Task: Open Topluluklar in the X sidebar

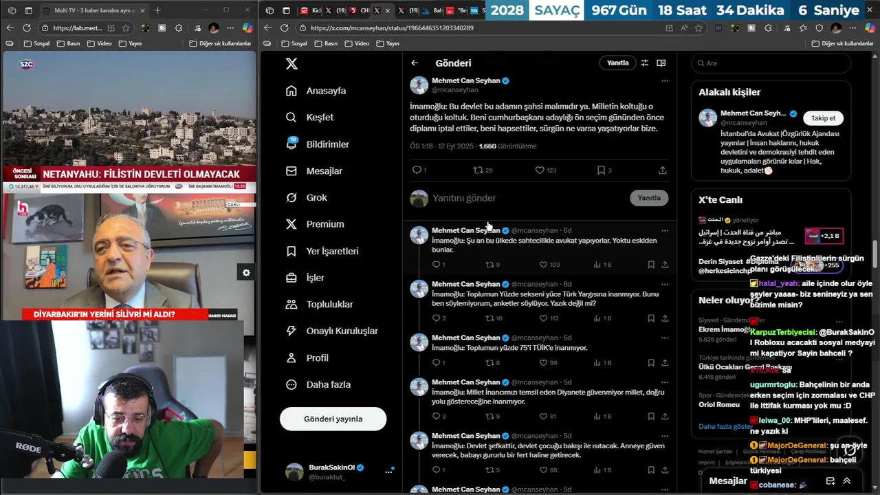Action: (x=319, y=305)
